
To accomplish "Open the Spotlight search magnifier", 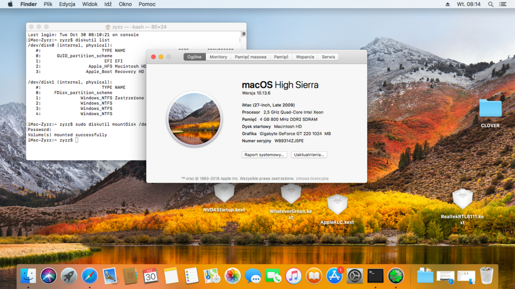I will [490, 4].
